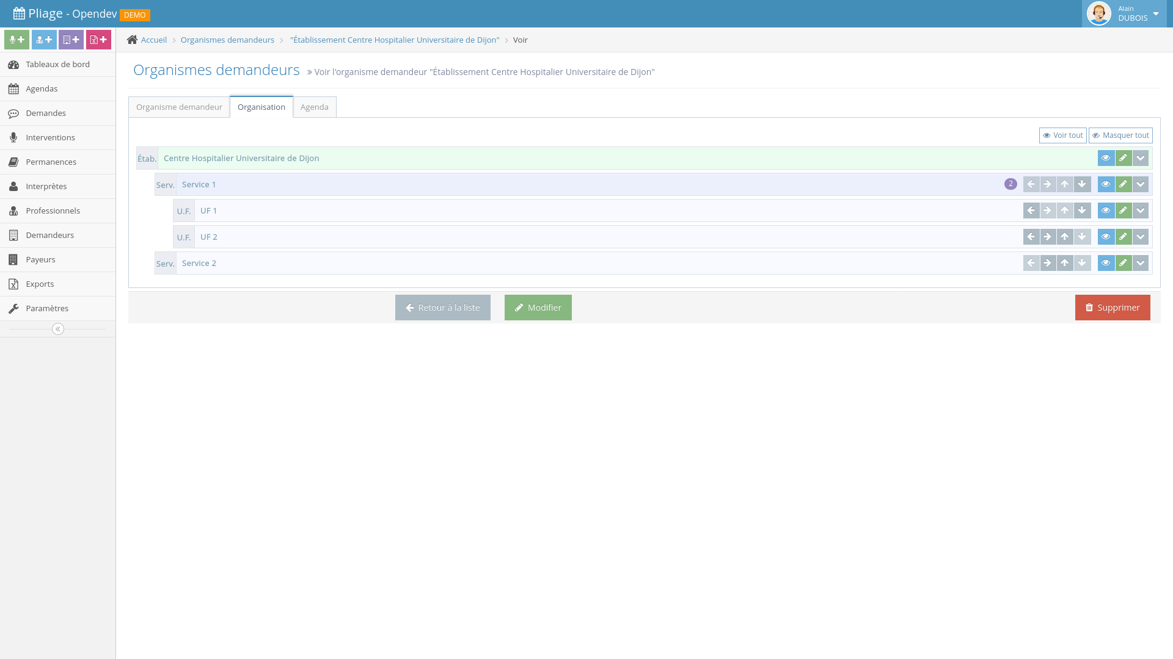Toggle eye for Centre Hospitalier row
Screen dimensions: 1173x659
[1106, 158]
